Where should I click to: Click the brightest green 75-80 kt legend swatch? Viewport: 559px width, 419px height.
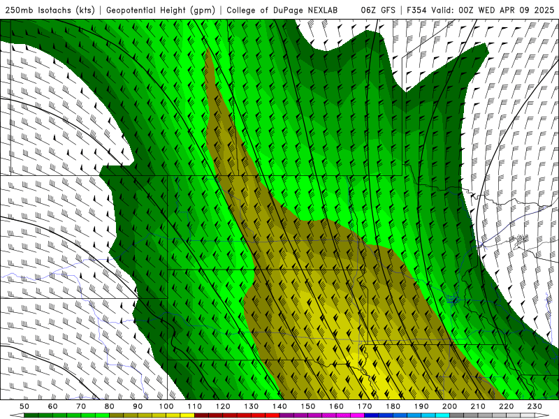click(102, 416)
